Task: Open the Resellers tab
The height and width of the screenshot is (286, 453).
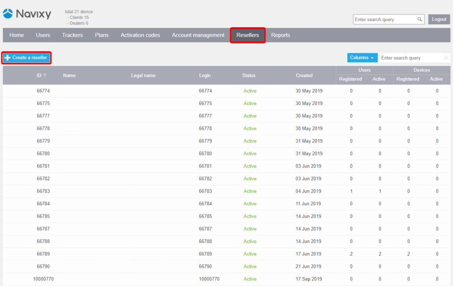Action: 248,35
